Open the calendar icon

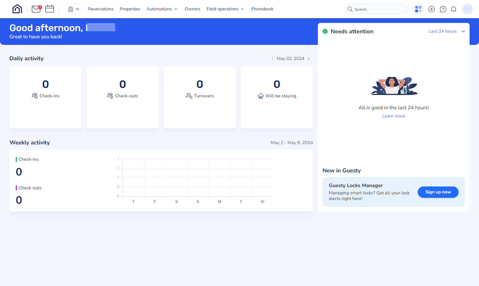pos(50,9)
